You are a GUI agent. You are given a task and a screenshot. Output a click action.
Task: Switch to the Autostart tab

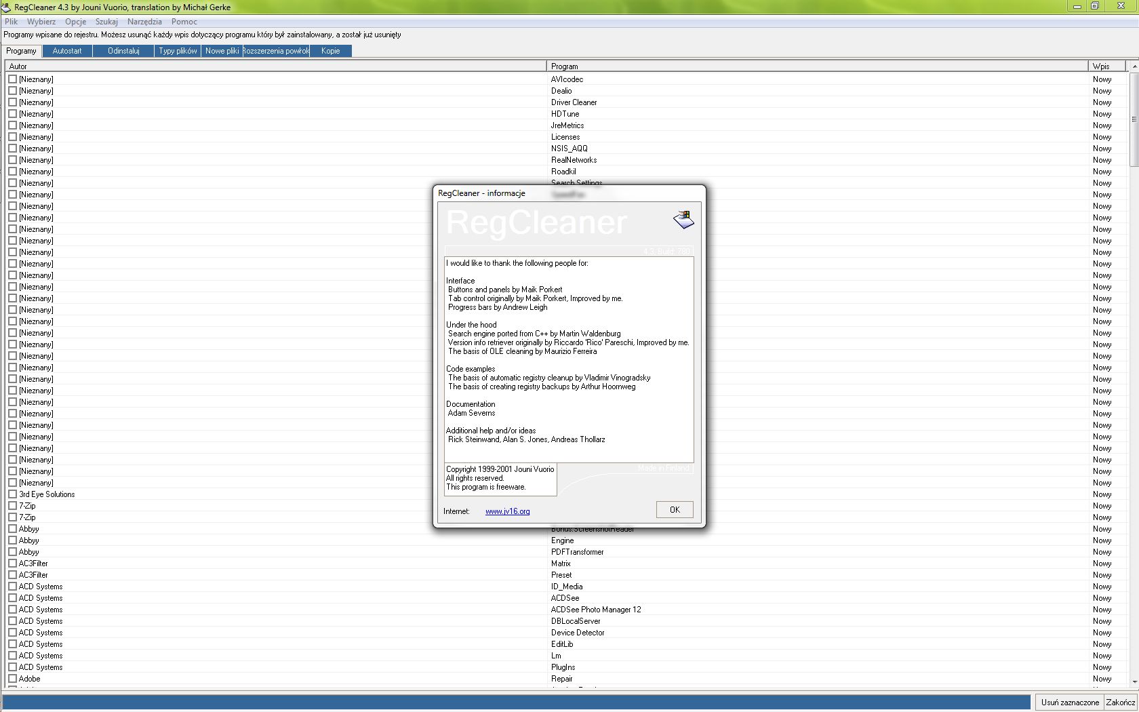tap(66, 51)
